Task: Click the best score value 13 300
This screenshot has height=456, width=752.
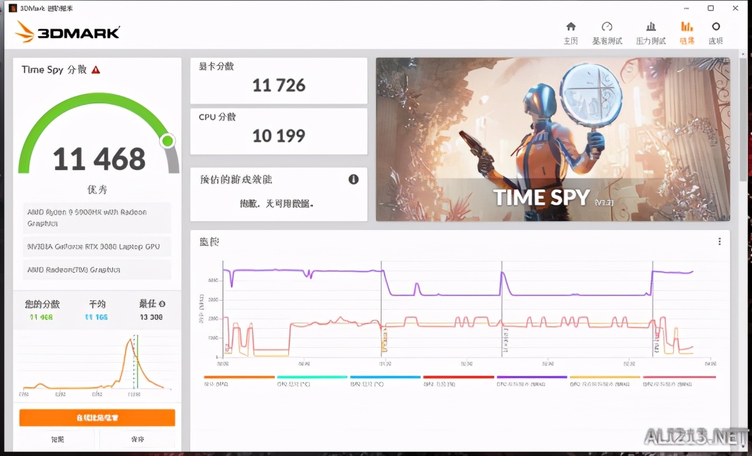Action: click(151, 317)
